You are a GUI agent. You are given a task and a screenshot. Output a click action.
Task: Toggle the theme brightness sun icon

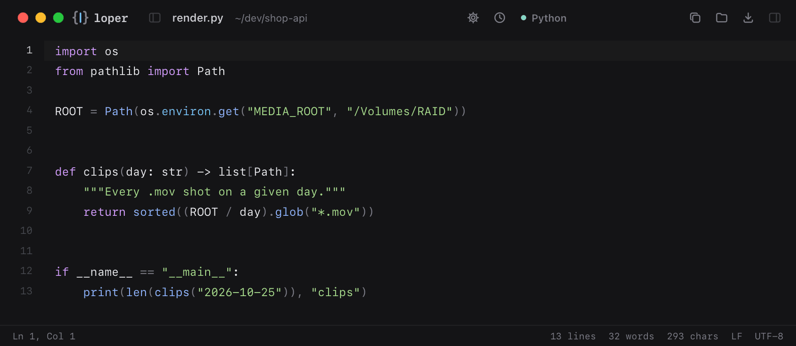473,18
